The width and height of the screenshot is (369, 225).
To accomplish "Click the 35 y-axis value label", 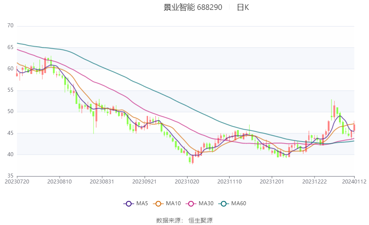I will click(10, 176).
